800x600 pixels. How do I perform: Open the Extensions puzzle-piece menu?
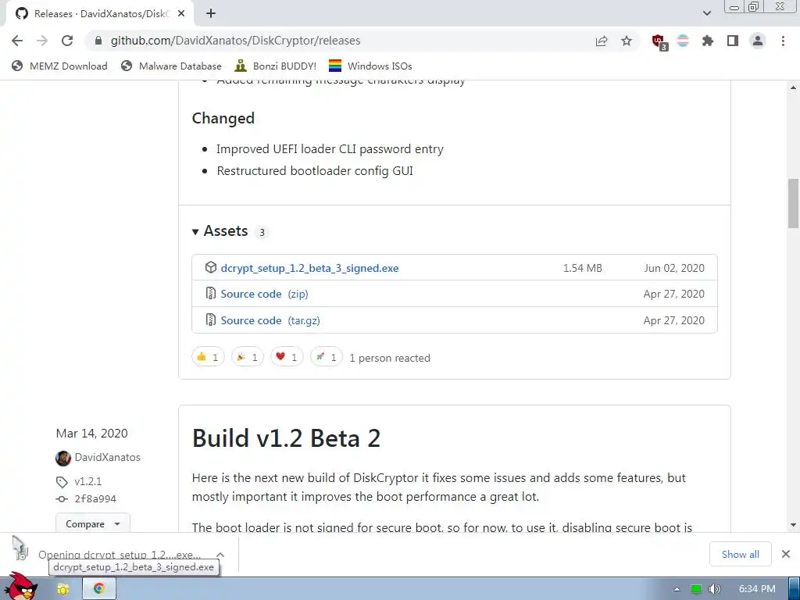coord(708,41)
